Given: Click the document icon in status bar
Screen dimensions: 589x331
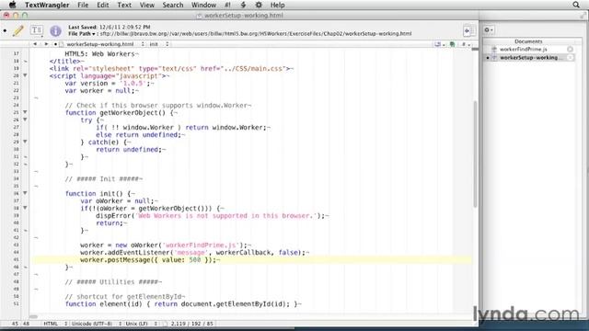Looking at the screenshot, I should click(166, 324).
